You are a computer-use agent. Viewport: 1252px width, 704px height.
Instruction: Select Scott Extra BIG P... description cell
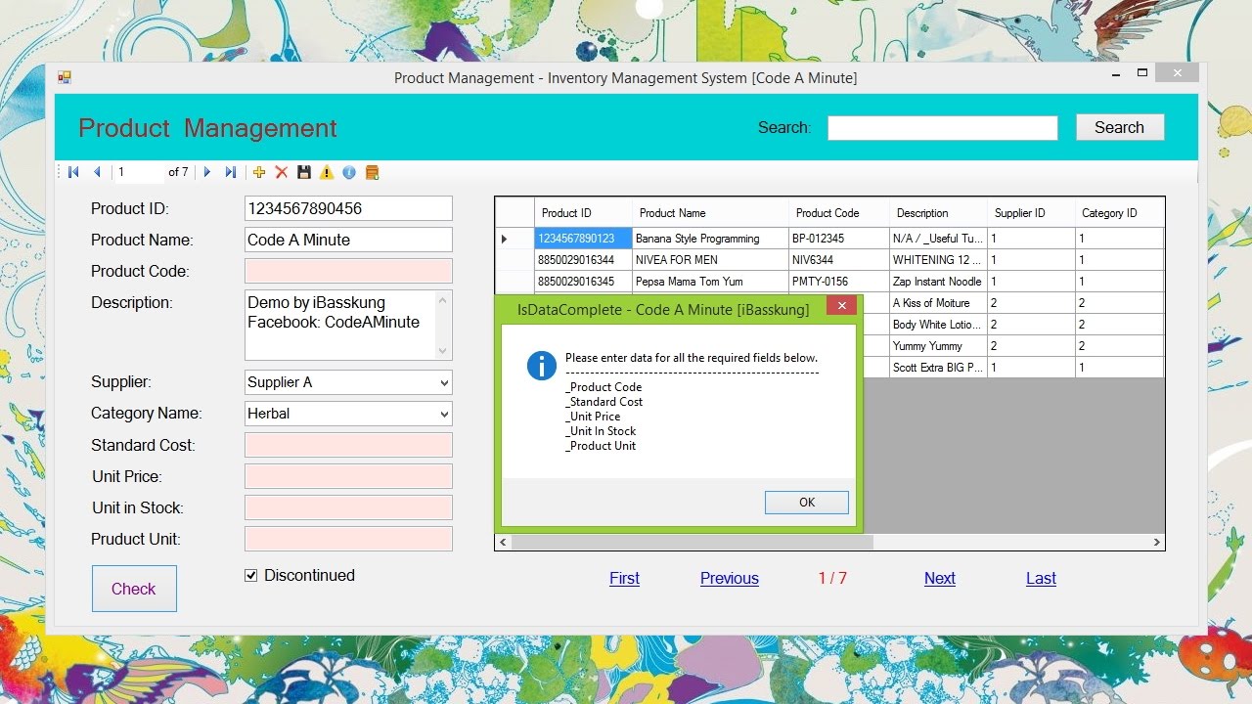(x=938, y=368)
